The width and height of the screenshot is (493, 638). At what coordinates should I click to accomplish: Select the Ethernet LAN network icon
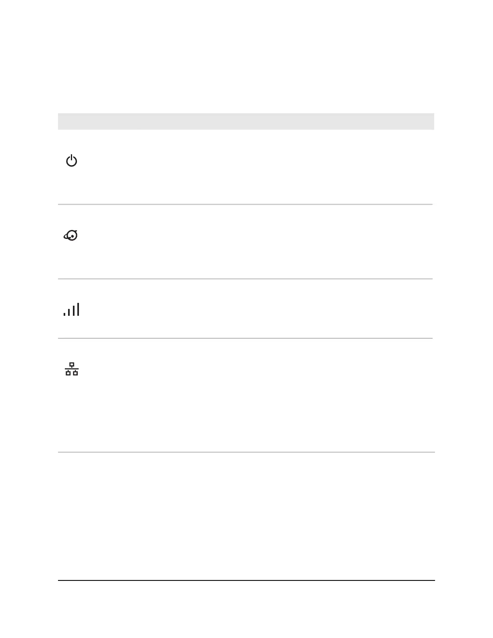coord(72,369)
